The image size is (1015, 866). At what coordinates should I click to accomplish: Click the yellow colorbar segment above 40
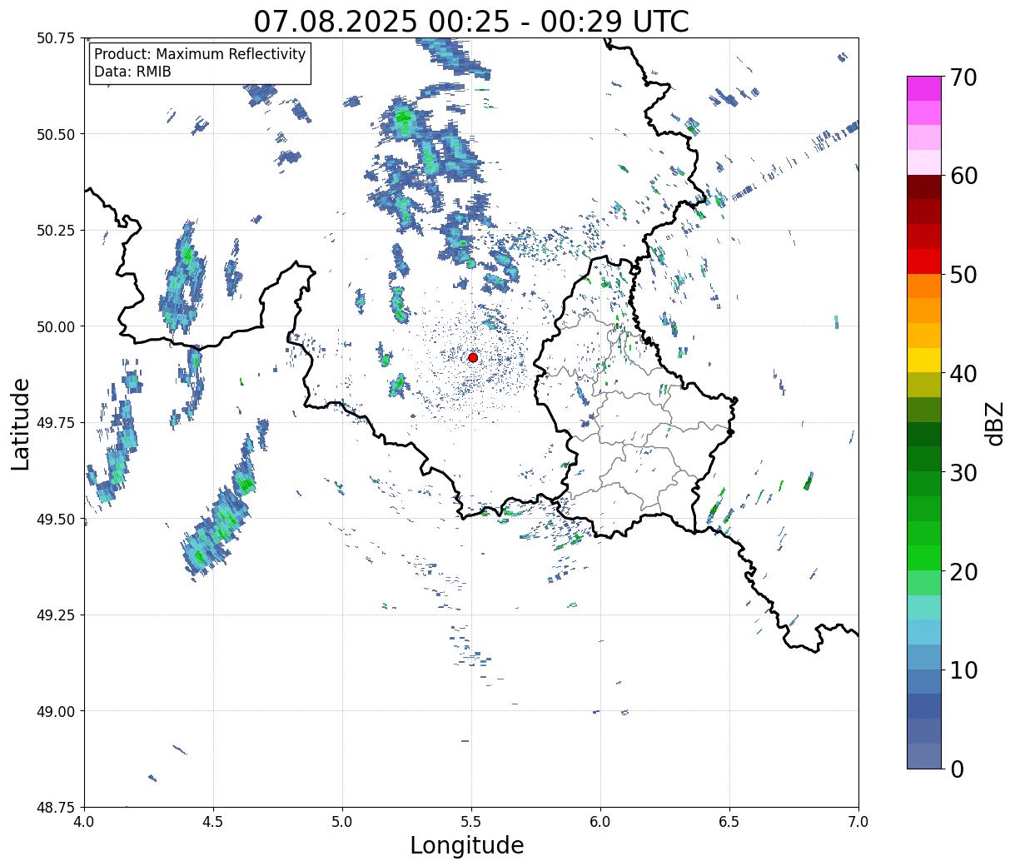[924, 361]
